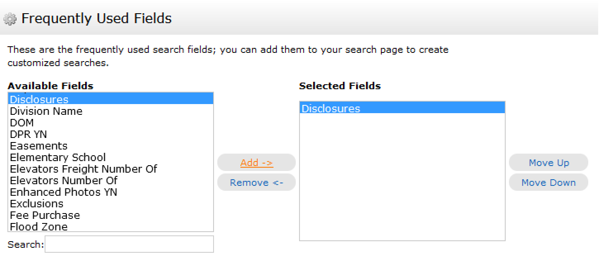Select Disclosures in Available Fields list
This screenshot has width=599, height=261.
111,100
